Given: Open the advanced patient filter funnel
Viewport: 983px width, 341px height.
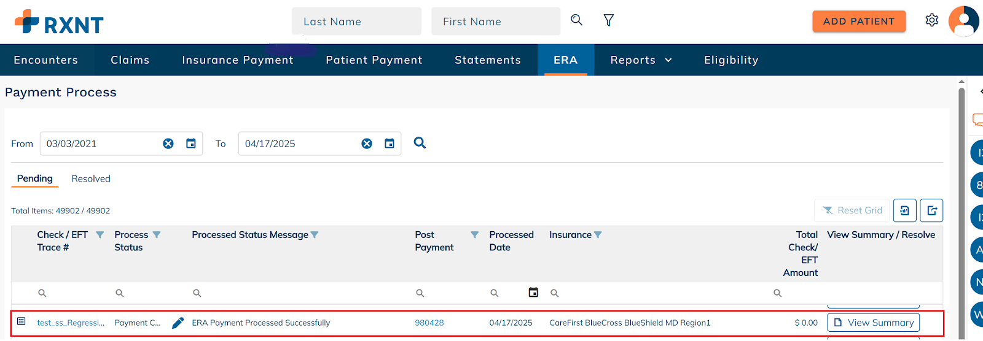Looking at the screenshot, I should 608,21.
